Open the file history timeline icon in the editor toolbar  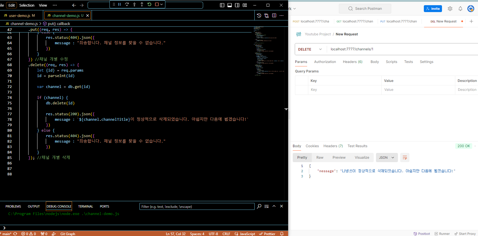[259, 16]
